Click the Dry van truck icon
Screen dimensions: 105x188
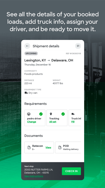click(26, 93)
